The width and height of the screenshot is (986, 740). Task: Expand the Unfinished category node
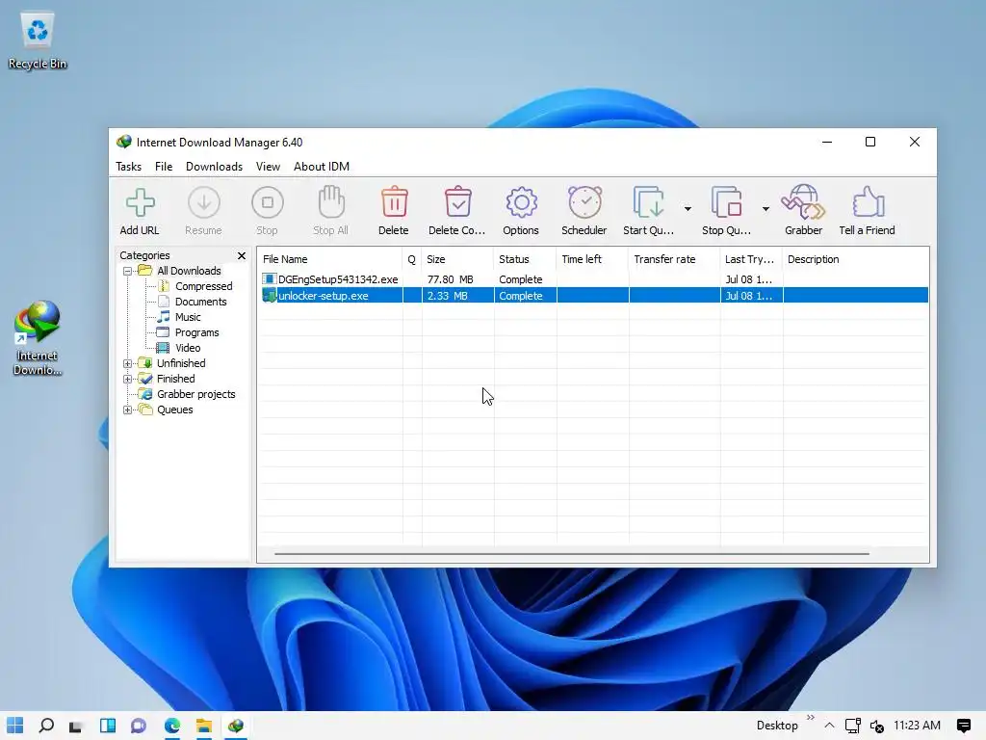tap(128, 363)
